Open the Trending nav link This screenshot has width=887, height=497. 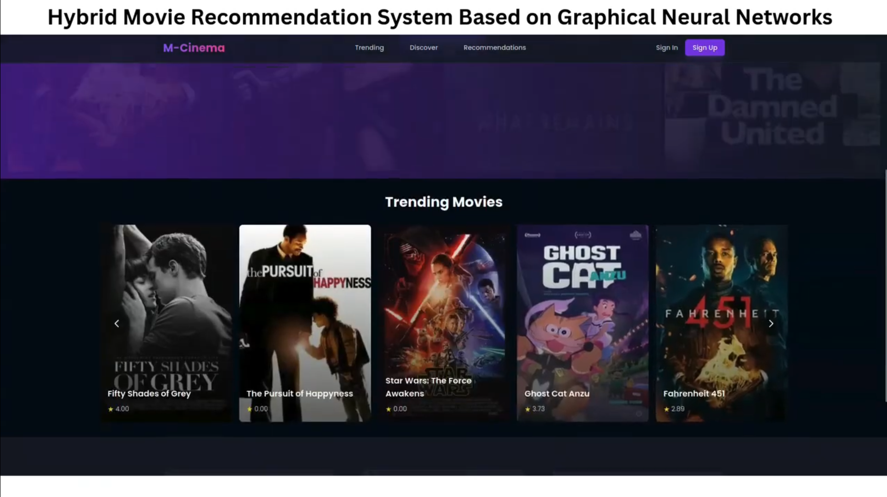369,48
